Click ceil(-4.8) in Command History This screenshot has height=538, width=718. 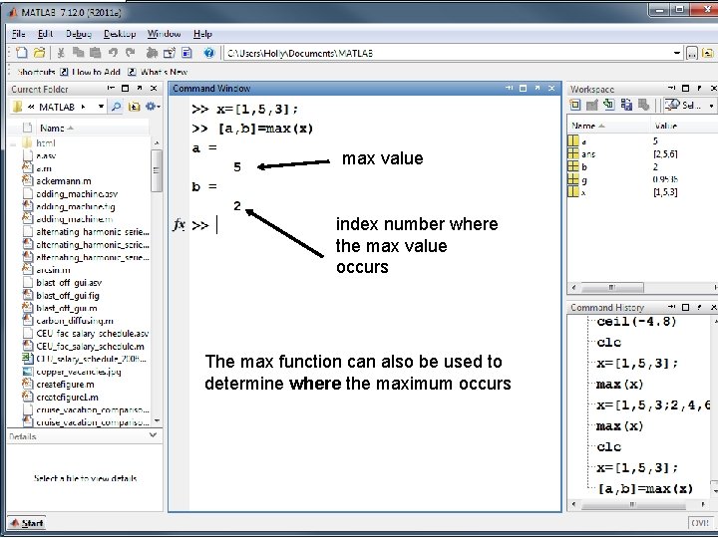coord(636,322)
